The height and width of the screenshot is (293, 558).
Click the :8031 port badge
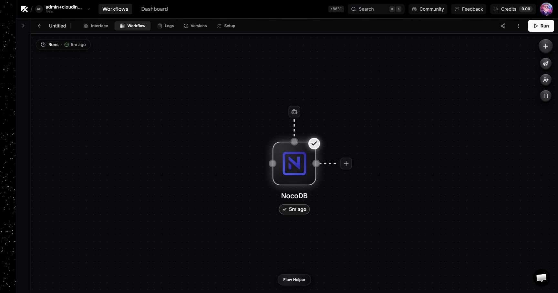point(336,9)
